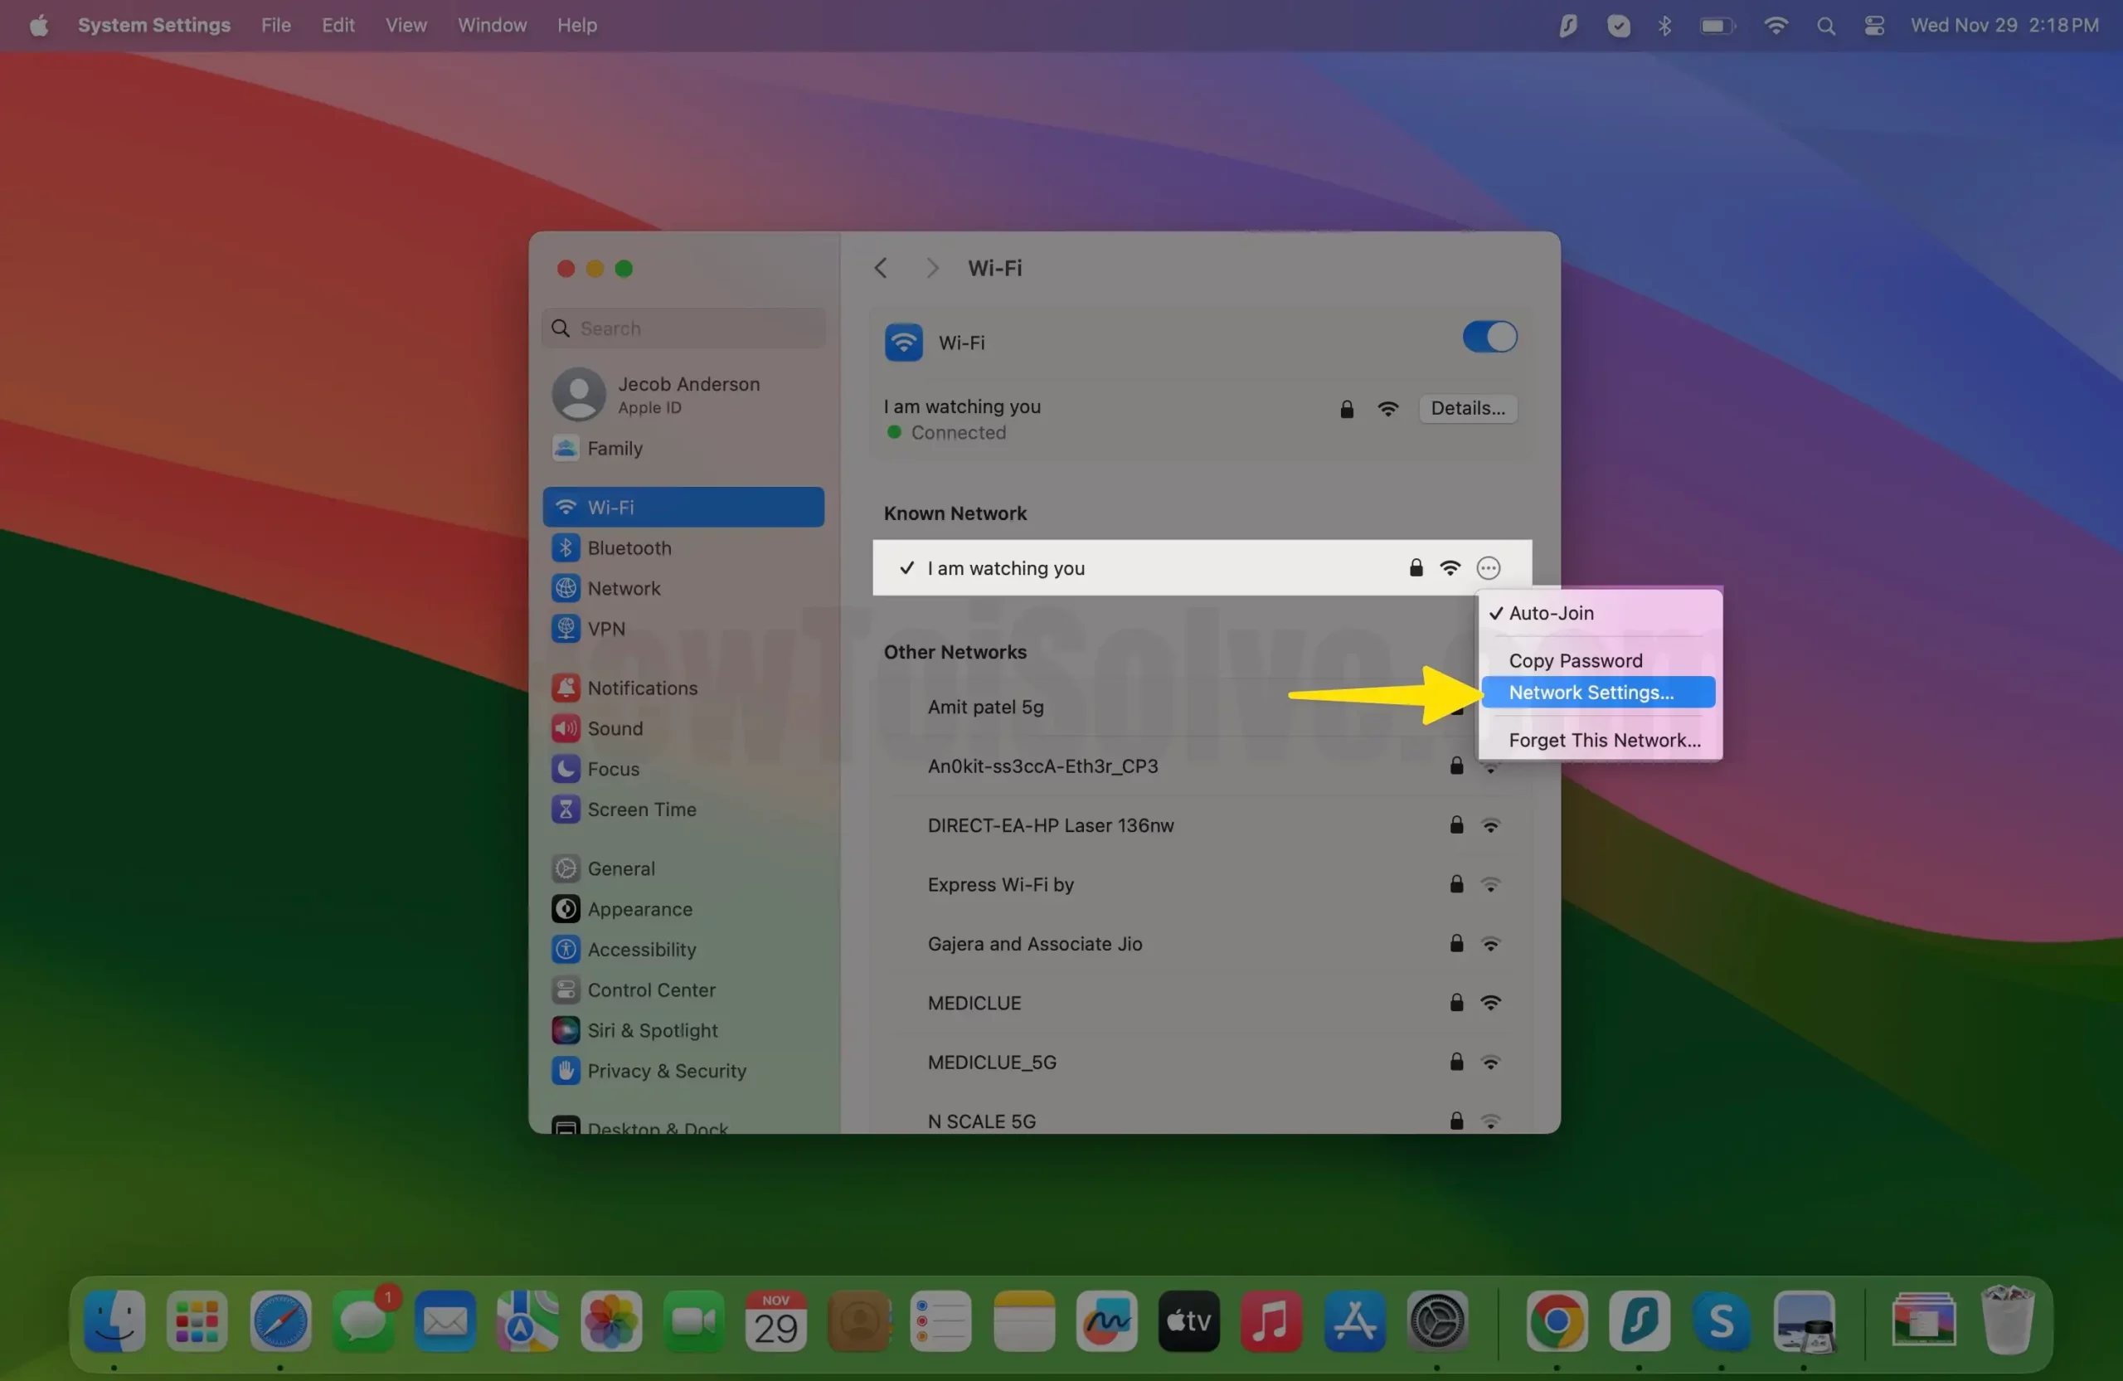Open Bluetooth settings in the sidebar
The height and width of the screenshot is (1381, 2123).
[x=628, y=547]
